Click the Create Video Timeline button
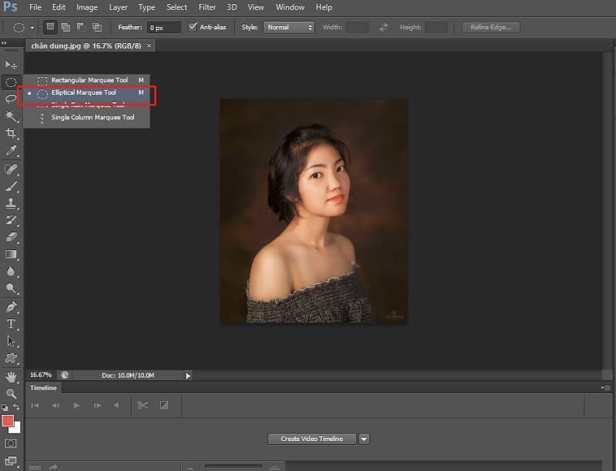Viewport: 616px width, 471px height. pos(312,439)
